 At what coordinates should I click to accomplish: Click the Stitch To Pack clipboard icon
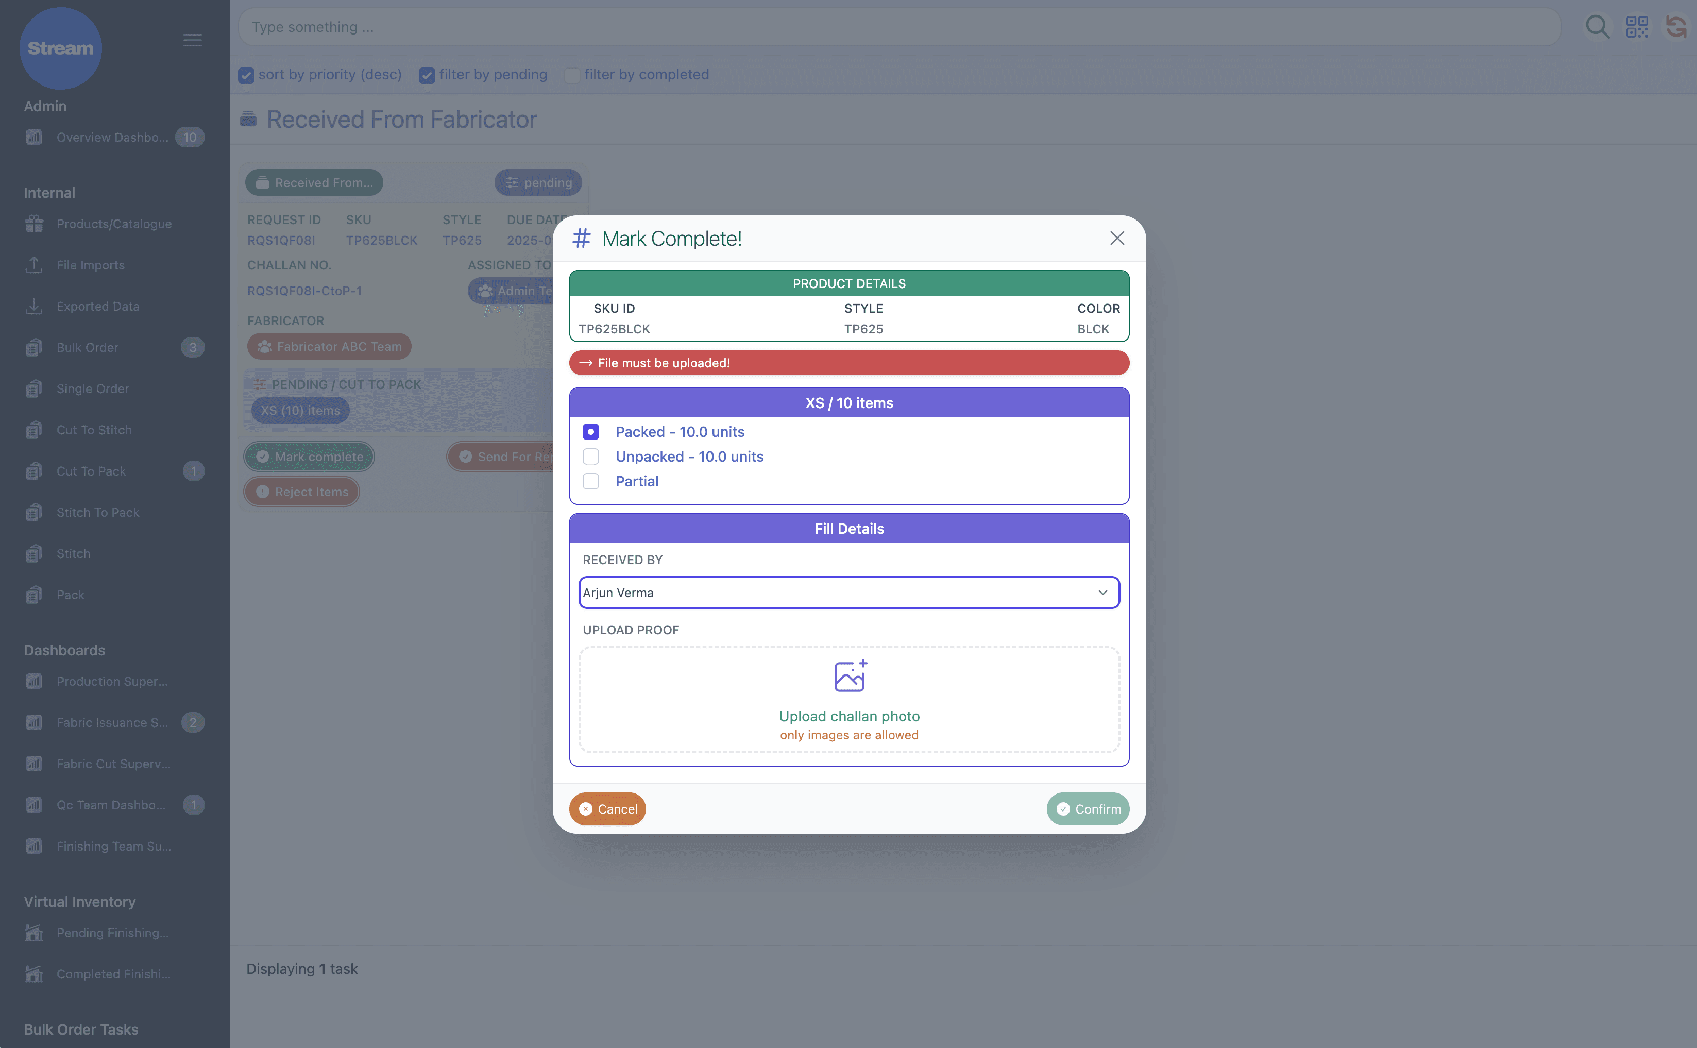[34, 512]
